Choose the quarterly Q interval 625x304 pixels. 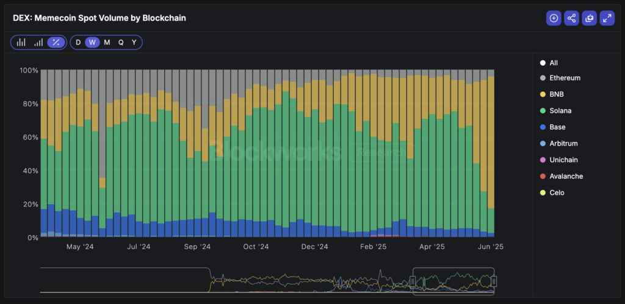[x=121, y=42]
